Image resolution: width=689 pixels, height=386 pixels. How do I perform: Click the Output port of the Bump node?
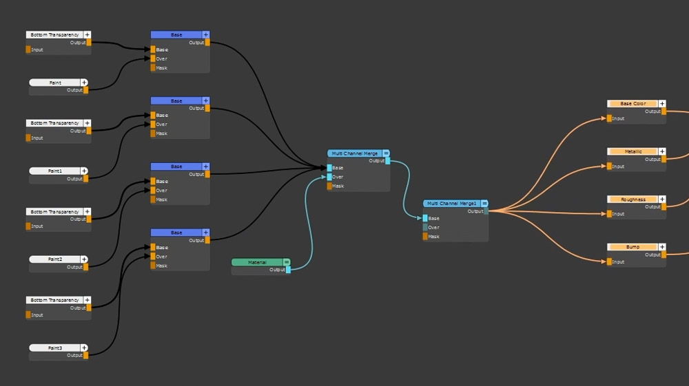click(x=664, y=255)
